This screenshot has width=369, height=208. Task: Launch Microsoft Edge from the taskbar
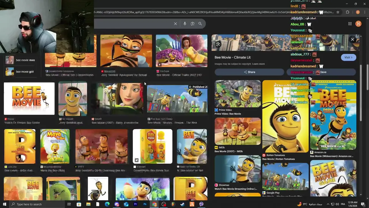tap(107, 204)
